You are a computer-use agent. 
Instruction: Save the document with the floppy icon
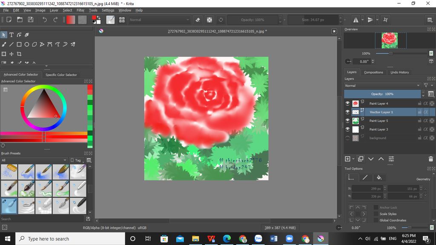(31, 20)
